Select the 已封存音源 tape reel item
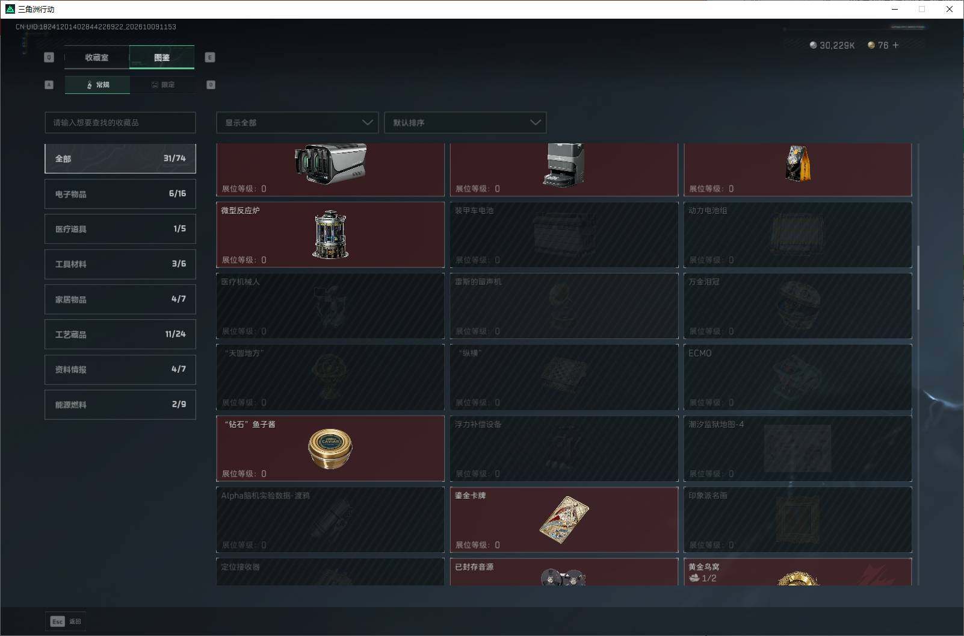Screen dimensions: 964x636 (x=564, y=572)
